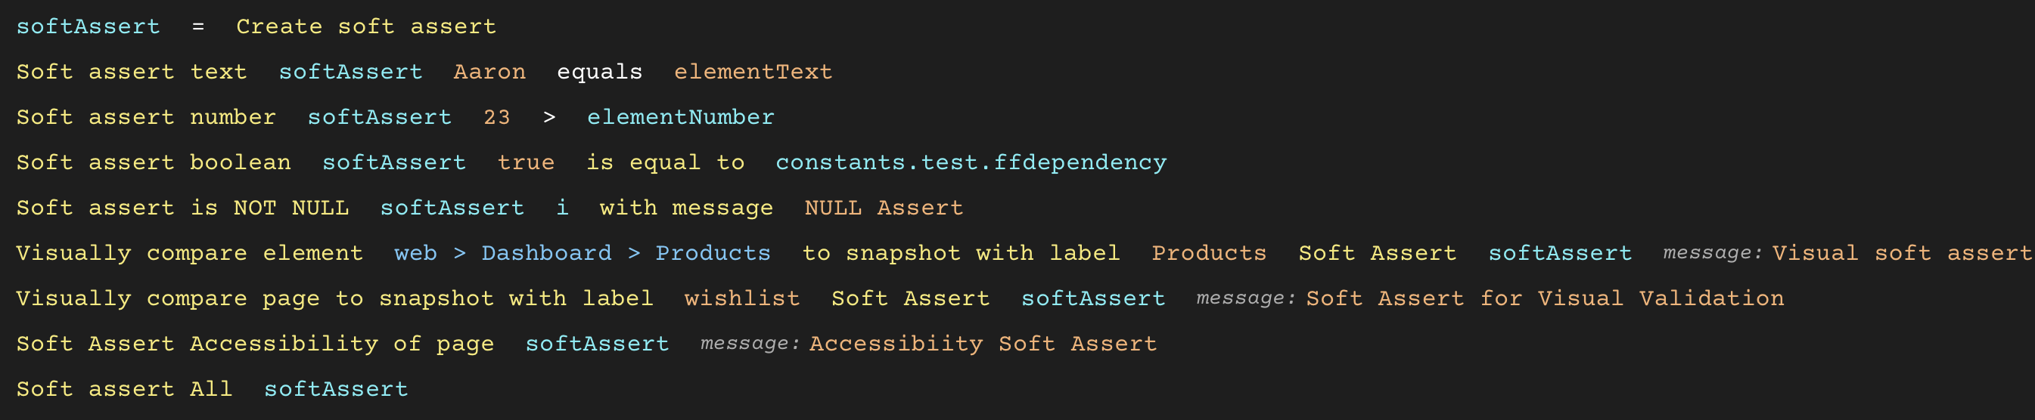Open the "is equal to" operator
Screen dimensions: 2035x420
pos(664,162)
